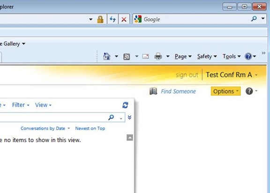
Task: Click the message list scroll up arrow
Action: 130,138
